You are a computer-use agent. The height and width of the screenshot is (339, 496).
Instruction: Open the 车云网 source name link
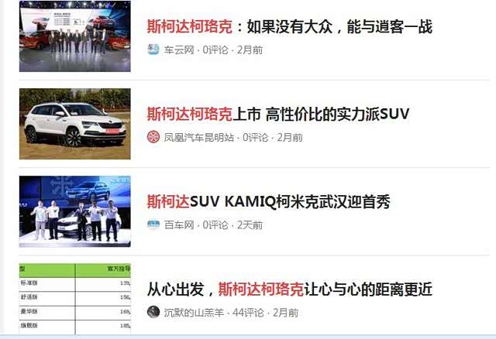point(179,50)
